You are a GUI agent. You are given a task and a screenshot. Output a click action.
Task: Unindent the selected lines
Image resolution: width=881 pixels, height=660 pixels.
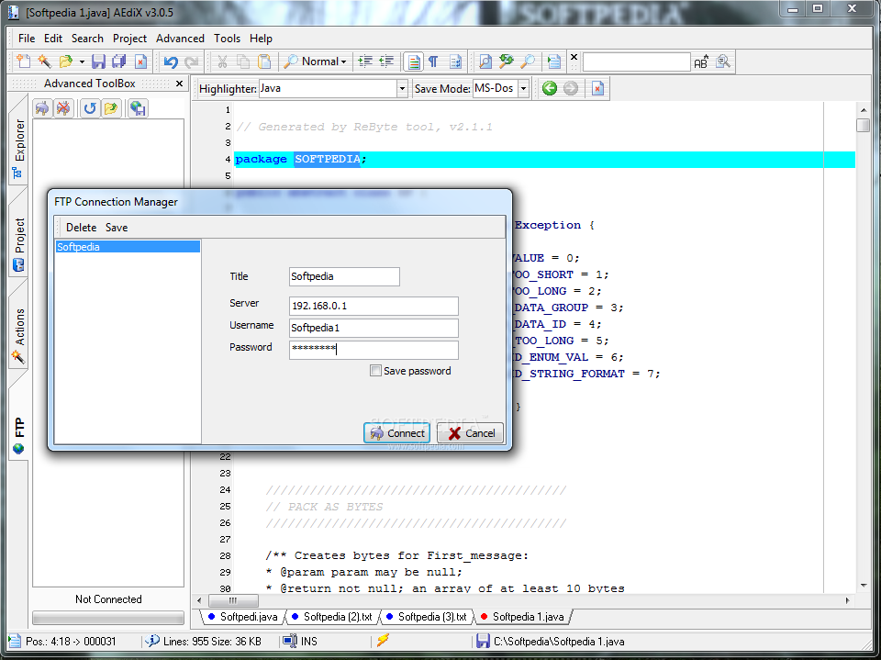coord(386,62)
